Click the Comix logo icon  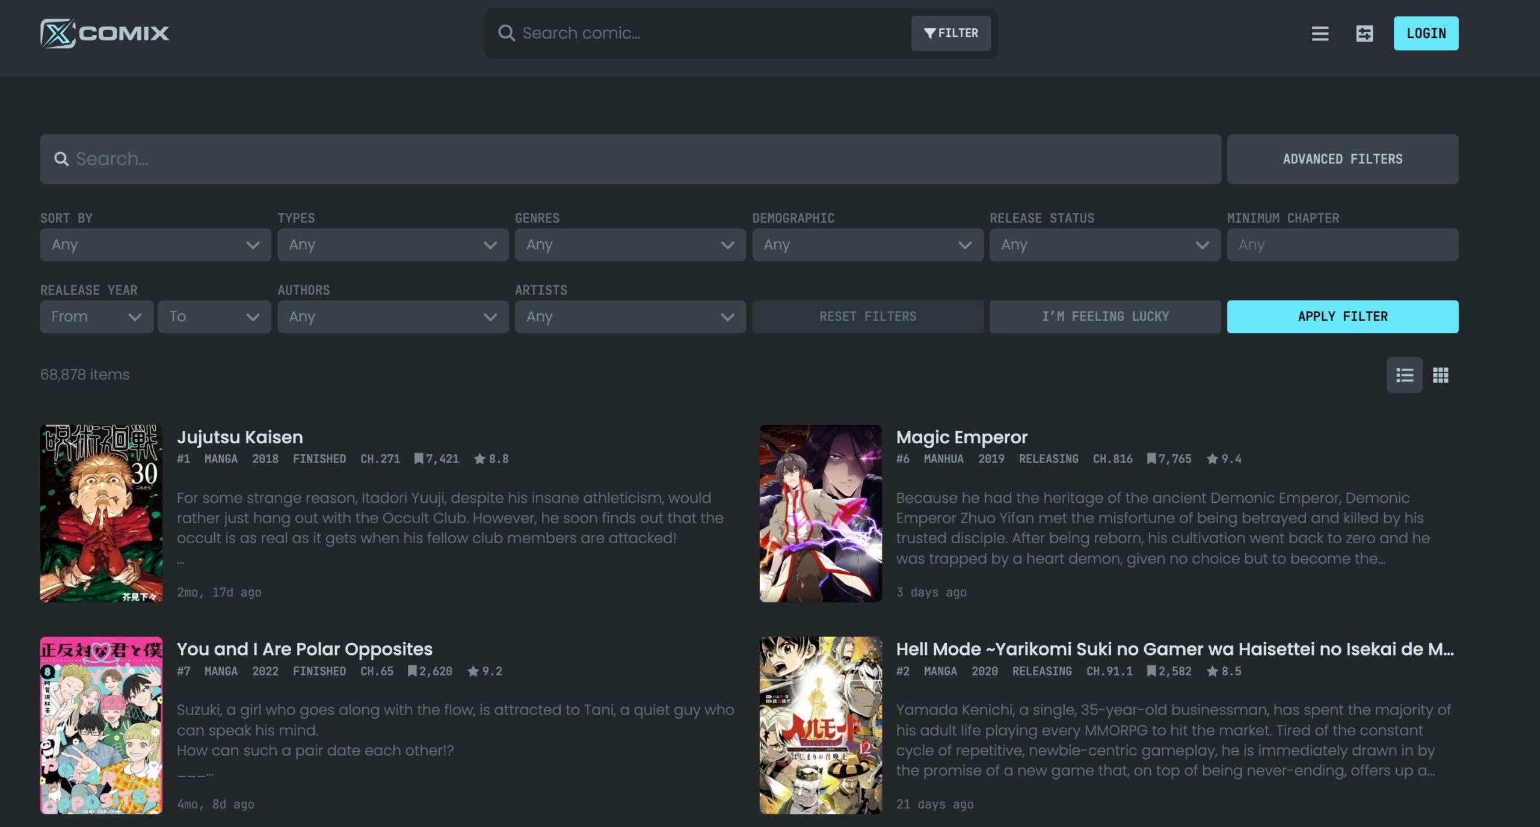[x=58, y=33]
